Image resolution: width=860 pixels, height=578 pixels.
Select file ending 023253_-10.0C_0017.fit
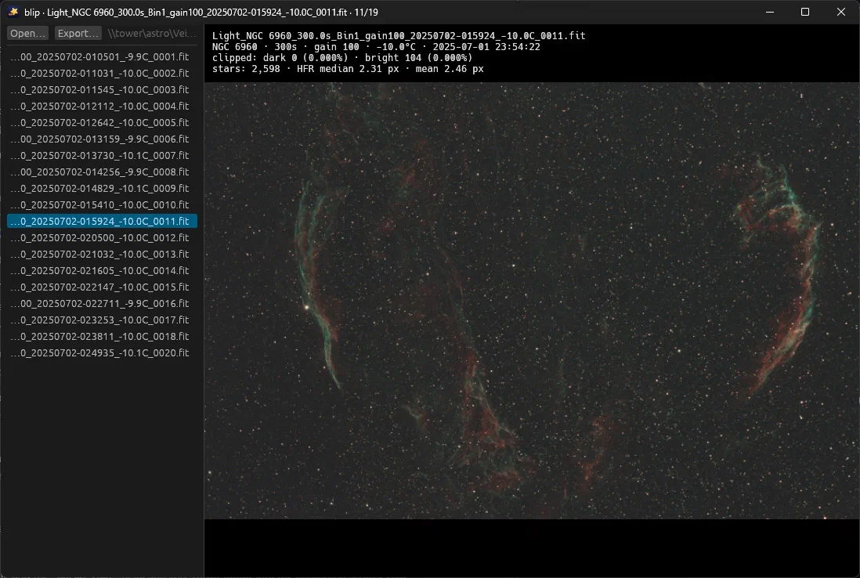[x=102, y=320]
